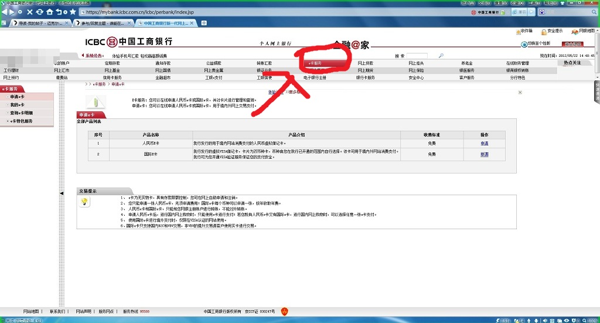Open the 收件箱 inbox icon link
This screenshot has width=600, height=323.
click(x=524, y=31)
